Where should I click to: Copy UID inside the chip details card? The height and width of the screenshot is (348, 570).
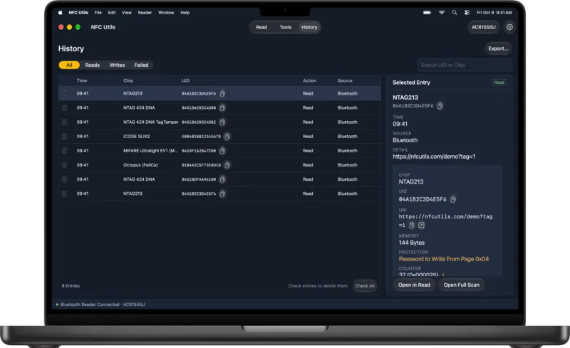(453, 199)
